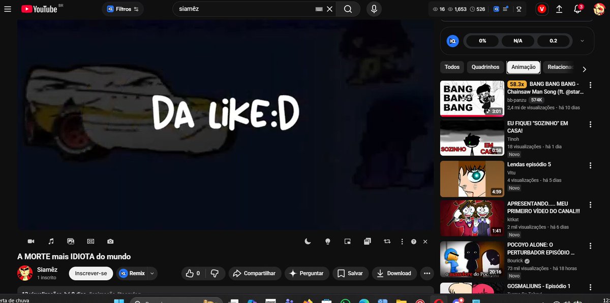Take a screenshot with the camera icon

pyautogui.click(x=110, y=242)
